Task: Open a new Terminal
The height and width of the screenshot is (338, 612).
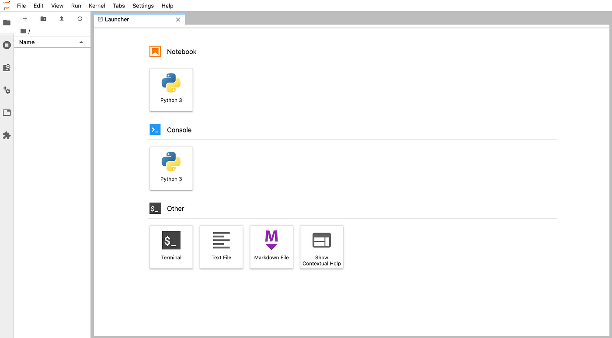Action: tap(171, 247)
